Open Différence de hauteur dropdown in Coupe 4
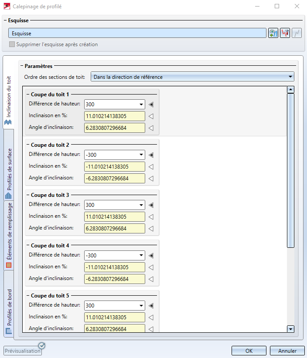This screenshot has width=307, height=358. pos(141,256)
